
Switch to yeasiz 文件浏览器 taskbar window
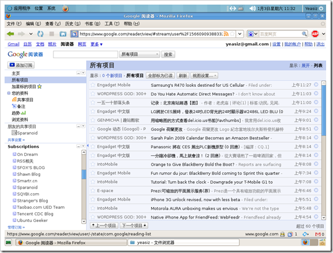tap(184, 243)
